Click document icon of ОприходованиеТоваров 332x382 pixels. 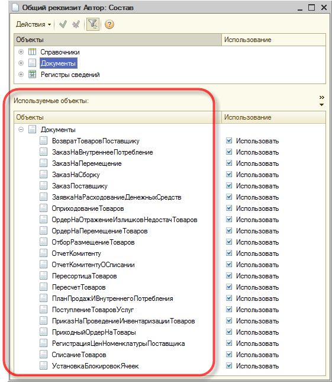pyautogui.click(x=43, y=208)
